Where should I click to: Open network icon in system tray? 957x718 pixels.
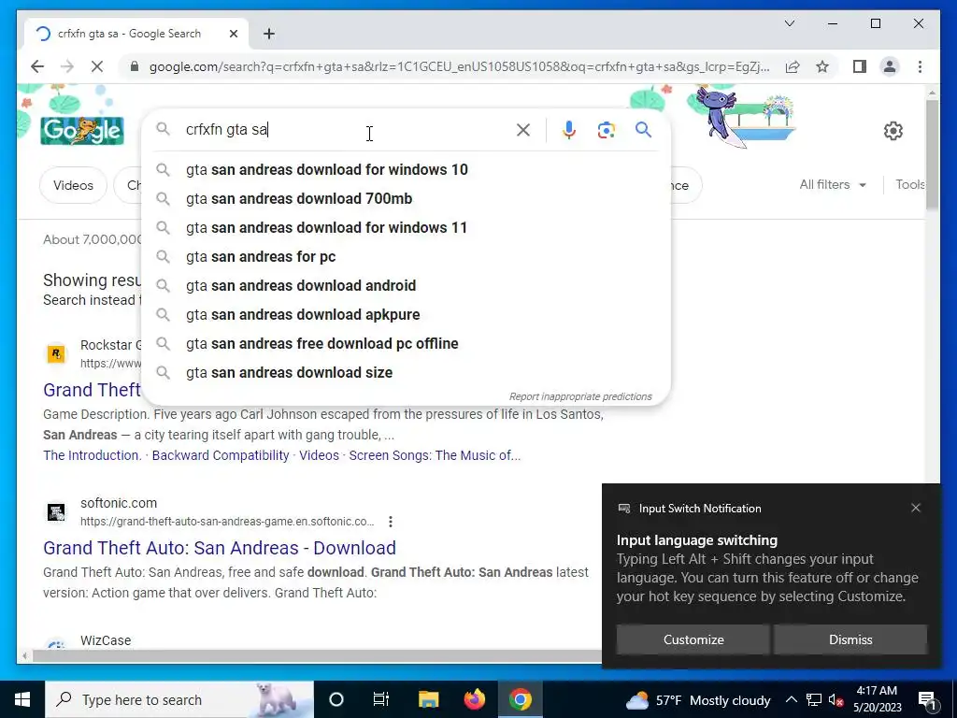(814, 700)
